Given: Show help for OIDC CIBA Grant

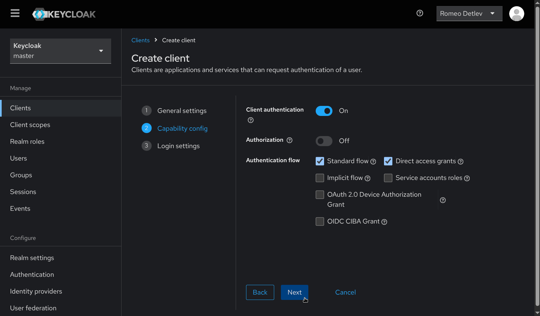Looking at the screenshot, I should click(384, 222).
